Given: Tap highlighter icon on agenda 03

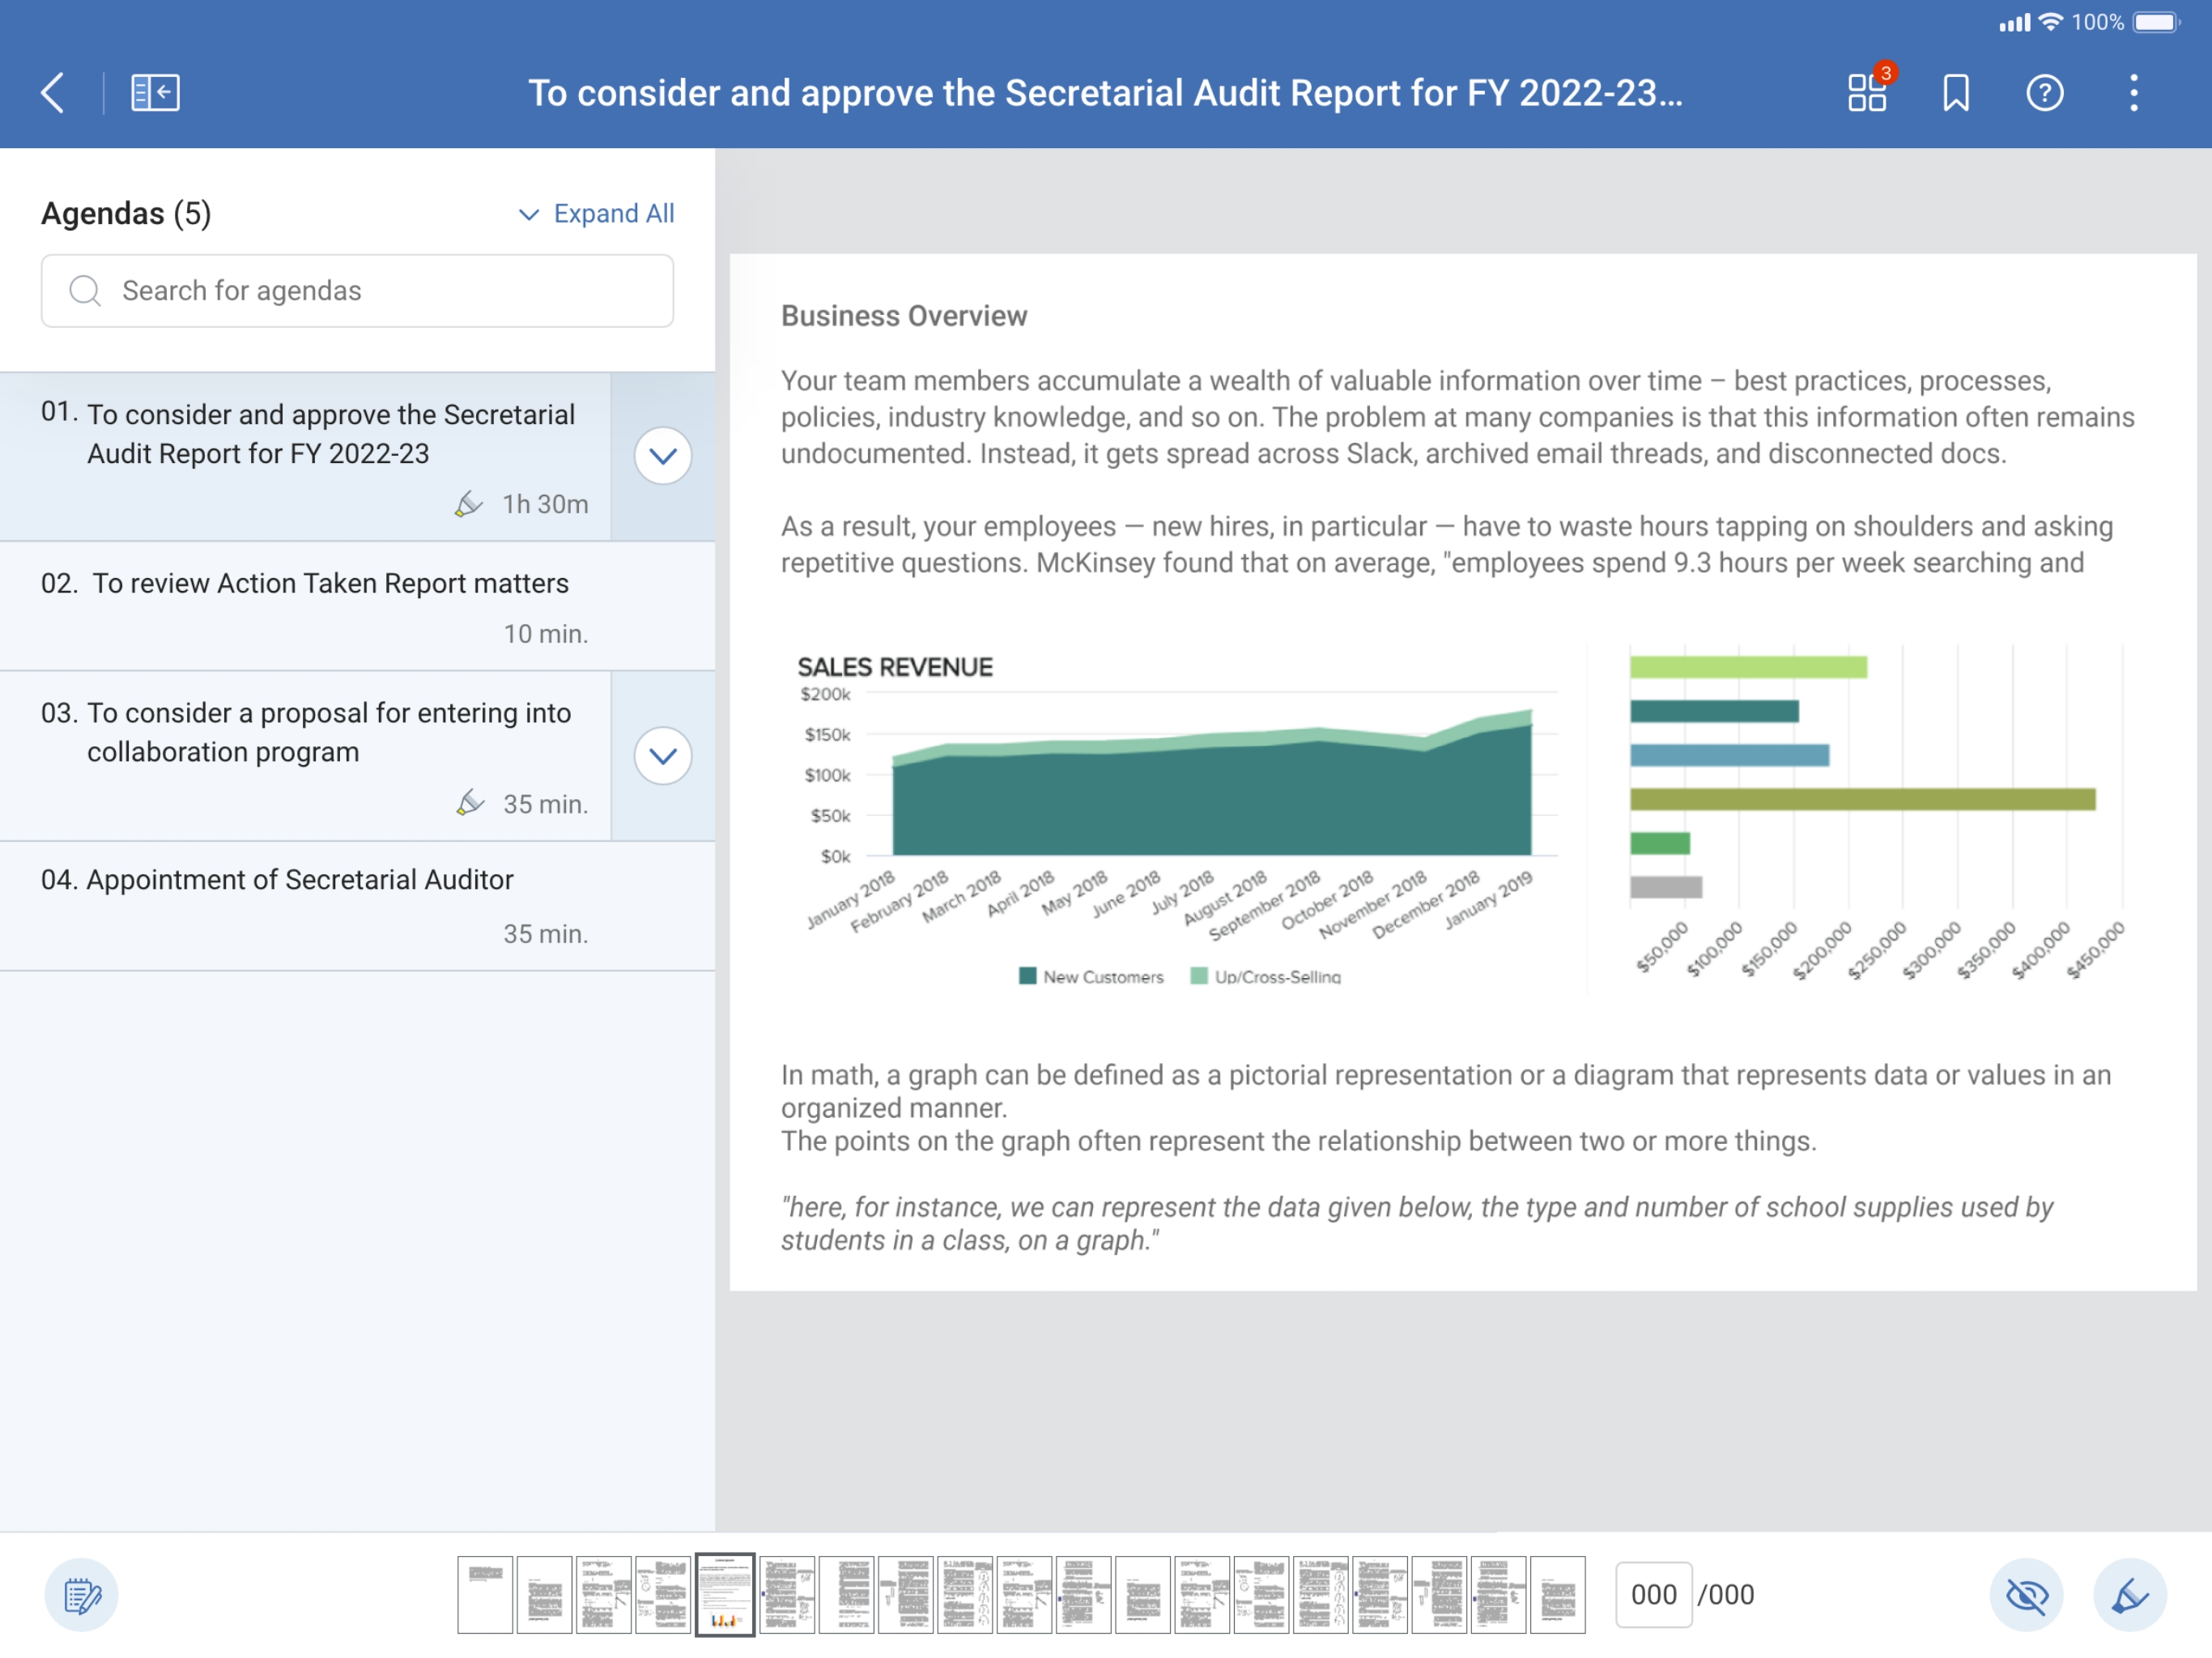Looking at the screenshot, I should coord(470,803).
